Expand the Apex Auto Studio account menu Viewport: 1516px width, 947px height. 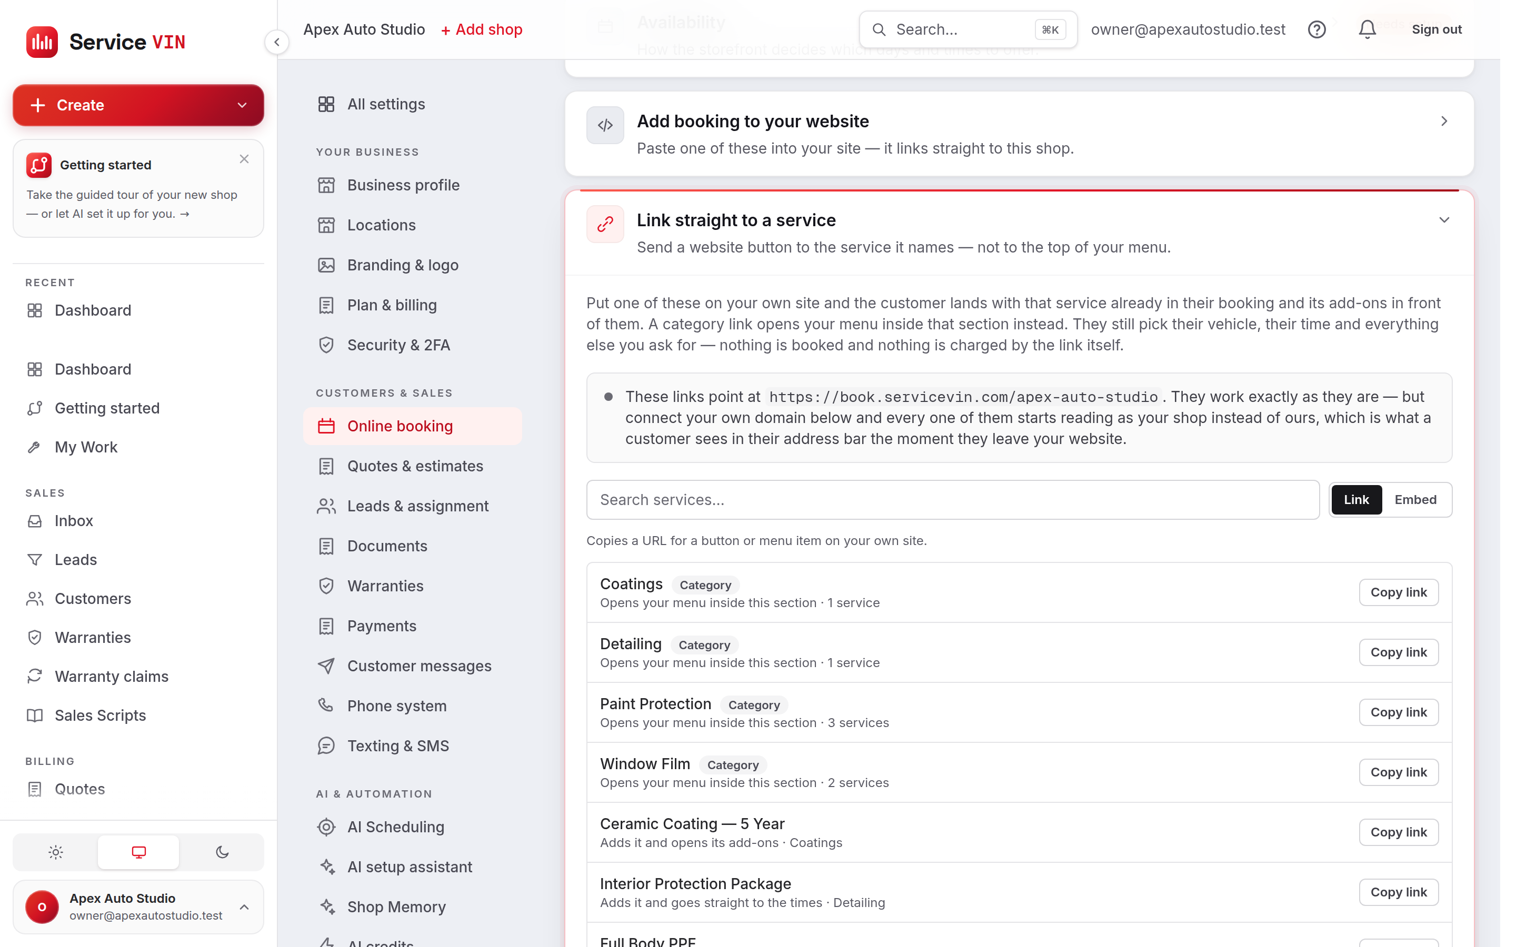138,907
